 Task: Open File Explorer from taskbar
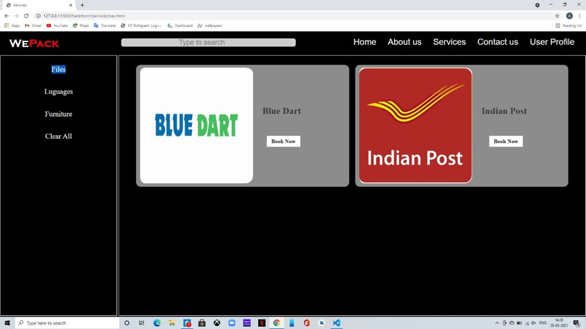(x=172, y=322)
